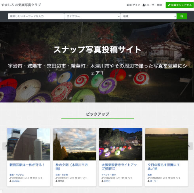Select 自然・生き物 category link
Viewport: 194px width, 193px height.
62,175
